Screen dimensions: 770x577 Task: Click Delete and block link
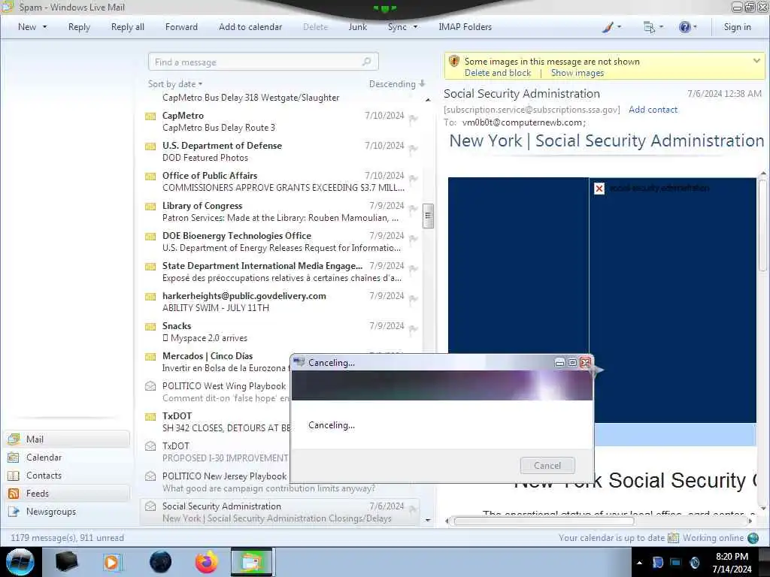pos(498,73)
